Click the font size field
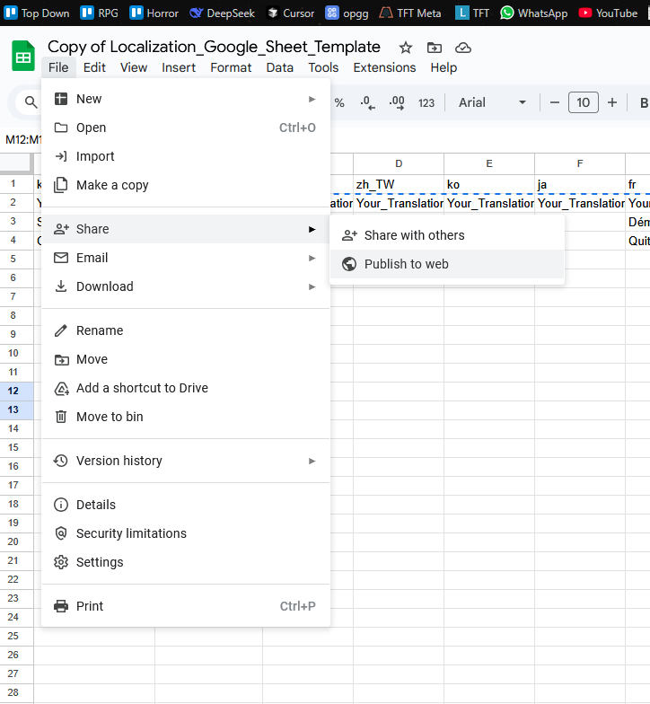Image resolution: width=650 pixels, height=704 pixels. [x=584, y=102]
